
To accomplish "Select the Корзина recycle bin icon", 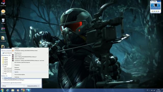I will 3,21.
